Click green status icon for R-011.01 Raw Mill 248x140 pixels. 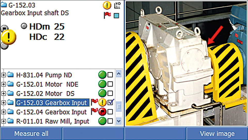pos(102,121)
